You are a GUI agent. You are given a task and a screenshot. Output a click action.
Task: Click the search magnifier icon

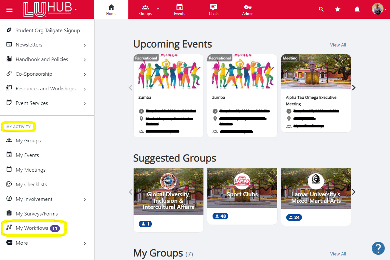point(321,9)
